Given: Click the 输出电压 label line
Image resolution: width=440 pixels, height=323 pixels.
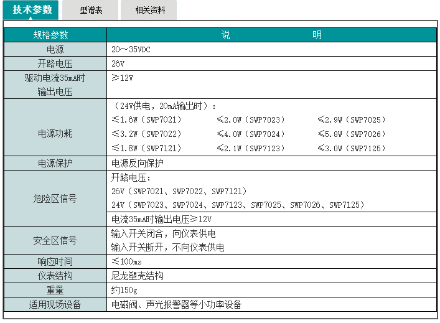Looking at the screenshot, I should (55, 91).
